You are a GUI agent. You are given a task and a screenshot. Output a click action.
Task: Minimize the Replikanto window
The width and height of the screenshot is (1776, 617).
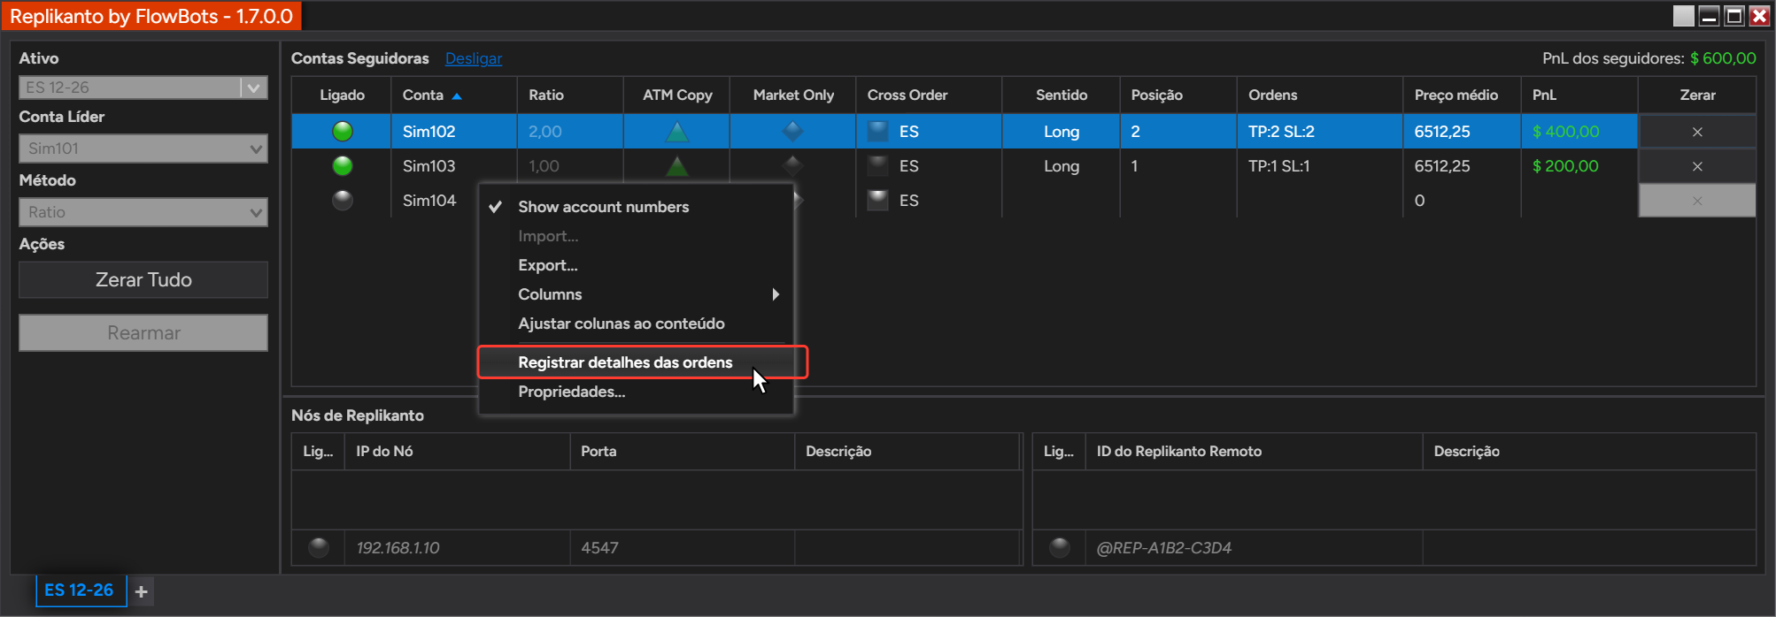1710,16
